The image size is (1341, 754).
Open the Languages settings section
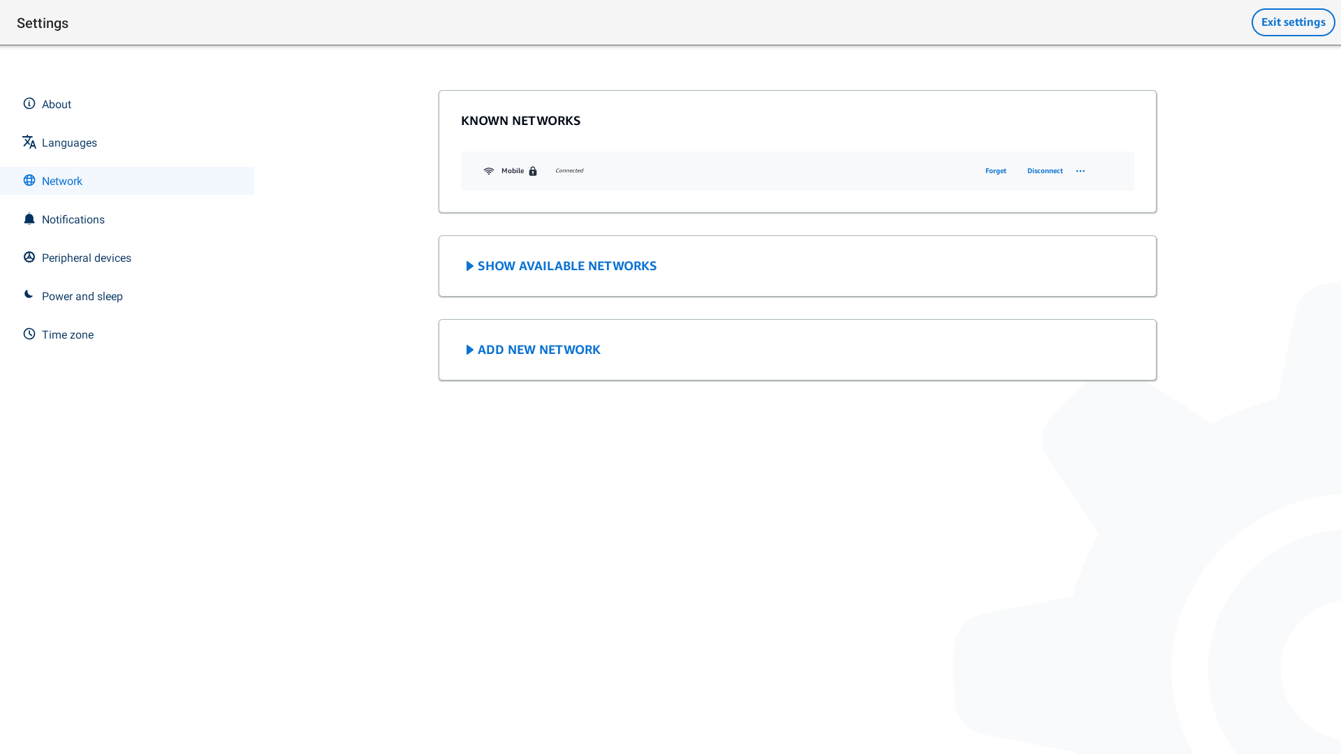click(x=127, y=142)
